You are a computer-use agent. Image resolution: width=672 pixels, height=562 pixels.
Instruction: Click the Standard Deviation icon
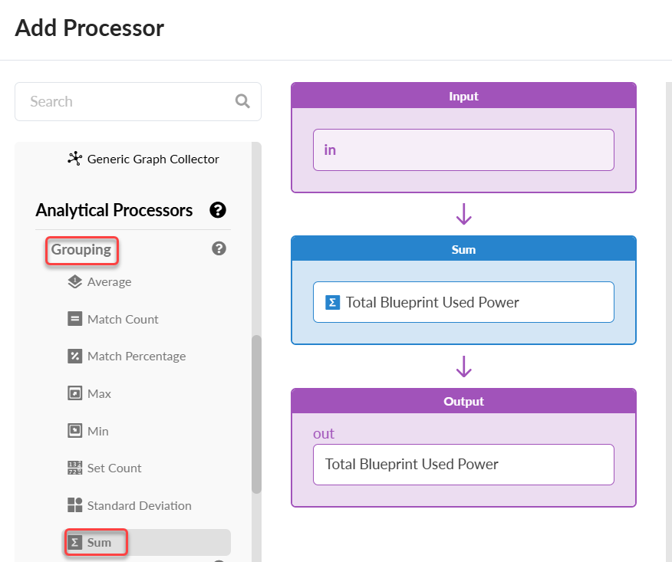[74, 505]
